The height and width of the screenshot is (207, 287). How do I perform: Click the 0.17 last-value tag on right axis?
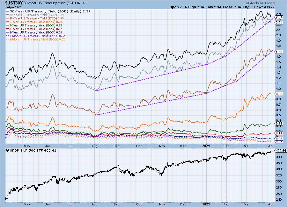click(279, 133)
